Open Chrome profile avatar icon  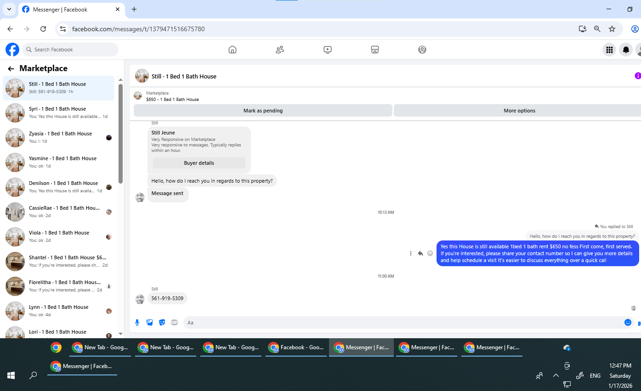[635, 29]
